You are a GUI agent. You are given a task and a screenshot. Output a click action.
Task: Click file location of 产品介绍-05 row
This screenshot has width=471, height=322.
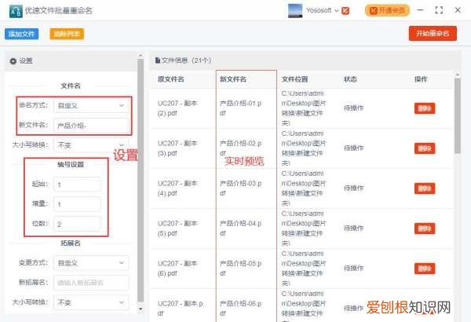[x=304, y=269]
